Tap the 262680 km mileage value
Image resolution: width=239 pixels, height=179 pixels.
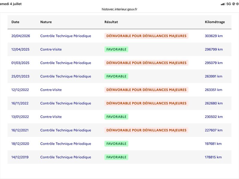tap(214, 103)
